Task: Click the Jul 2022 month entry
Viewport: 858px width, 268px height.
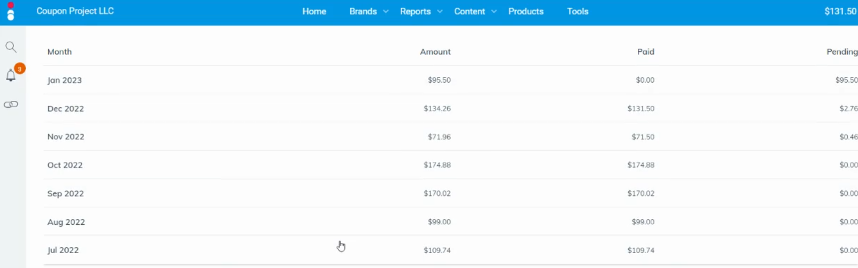Action: (63, 250)
